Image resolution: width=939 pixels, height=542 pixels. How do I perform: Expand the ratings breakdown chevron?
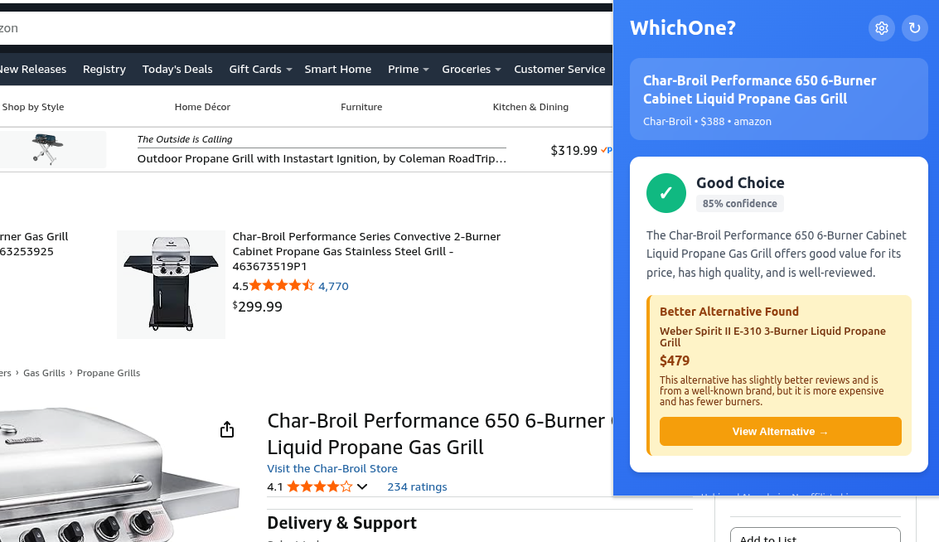[x=362, y=486]
